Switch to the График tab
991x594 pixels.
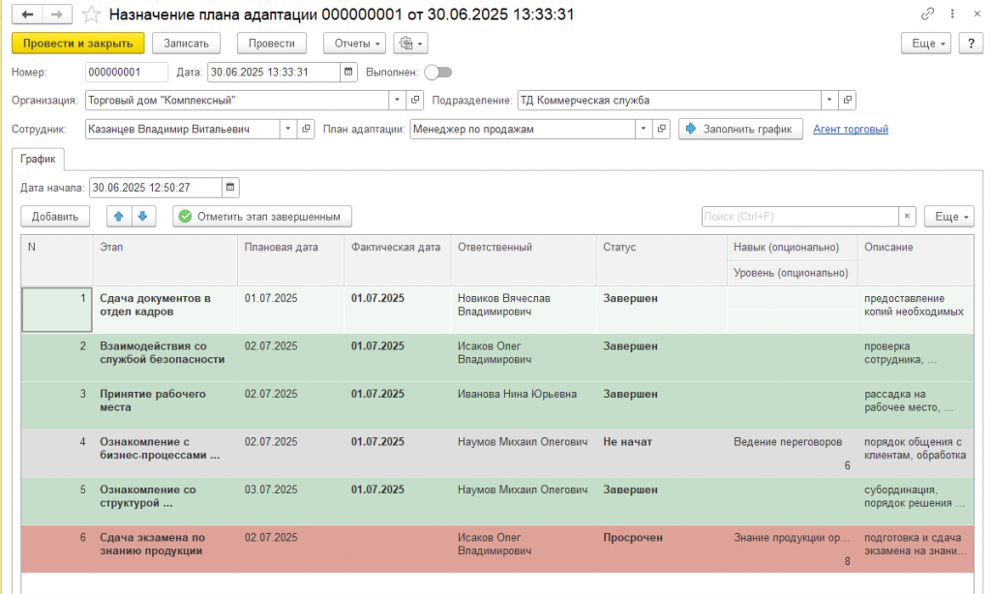pyautogui.click(x=38, y=160)
